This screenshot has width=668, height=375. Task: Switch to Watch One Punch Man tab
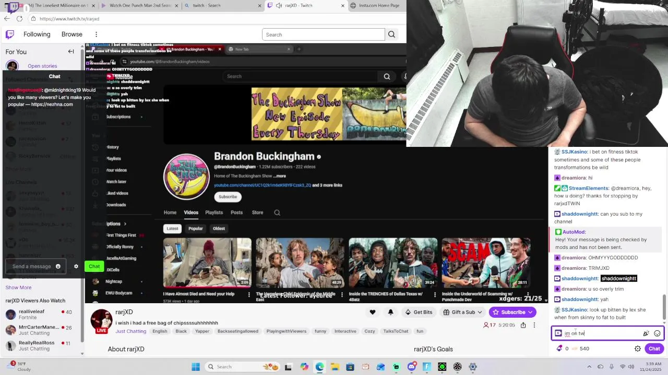click(x=140, y=6)
